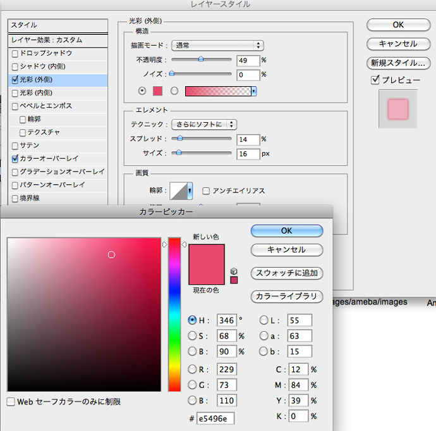Screen dimensions: 436x431
Task: Expand the gradient picker dropdown arrow
Action: 254,91
